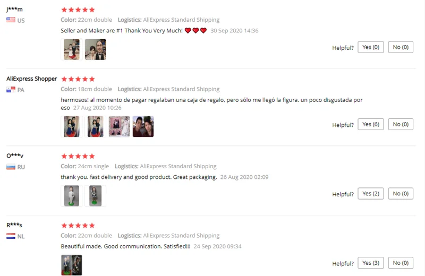Viewport: 425px width, 276px height.
Task: Click the five-star rating of J***m's review
Action: (78, 10)
